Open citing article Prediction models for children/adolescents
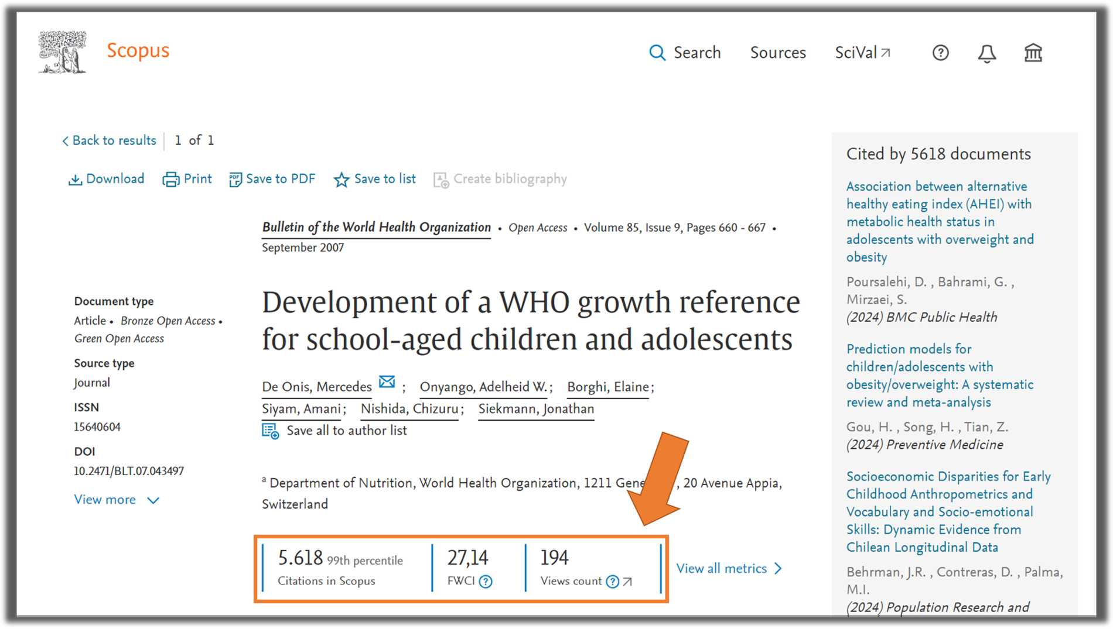1113x629 pixels. [x=940, y=376]
